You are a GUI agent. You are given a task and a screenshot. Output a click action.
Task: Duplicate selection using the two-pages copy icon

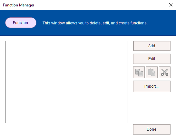pos(139,72)
